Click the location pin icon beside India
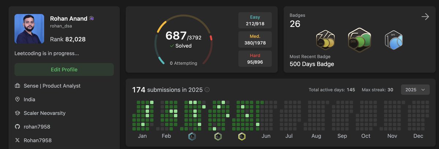 pyautogui.click(x=17, y=99)
